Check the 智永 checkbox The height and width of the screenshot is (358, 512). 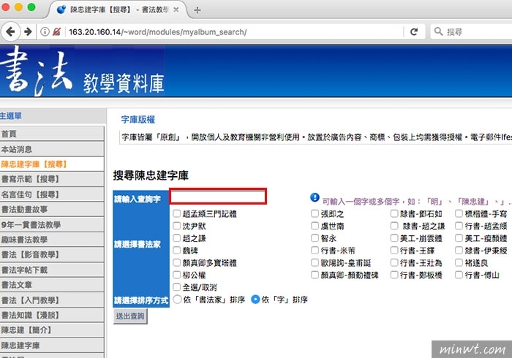(315, 238)
